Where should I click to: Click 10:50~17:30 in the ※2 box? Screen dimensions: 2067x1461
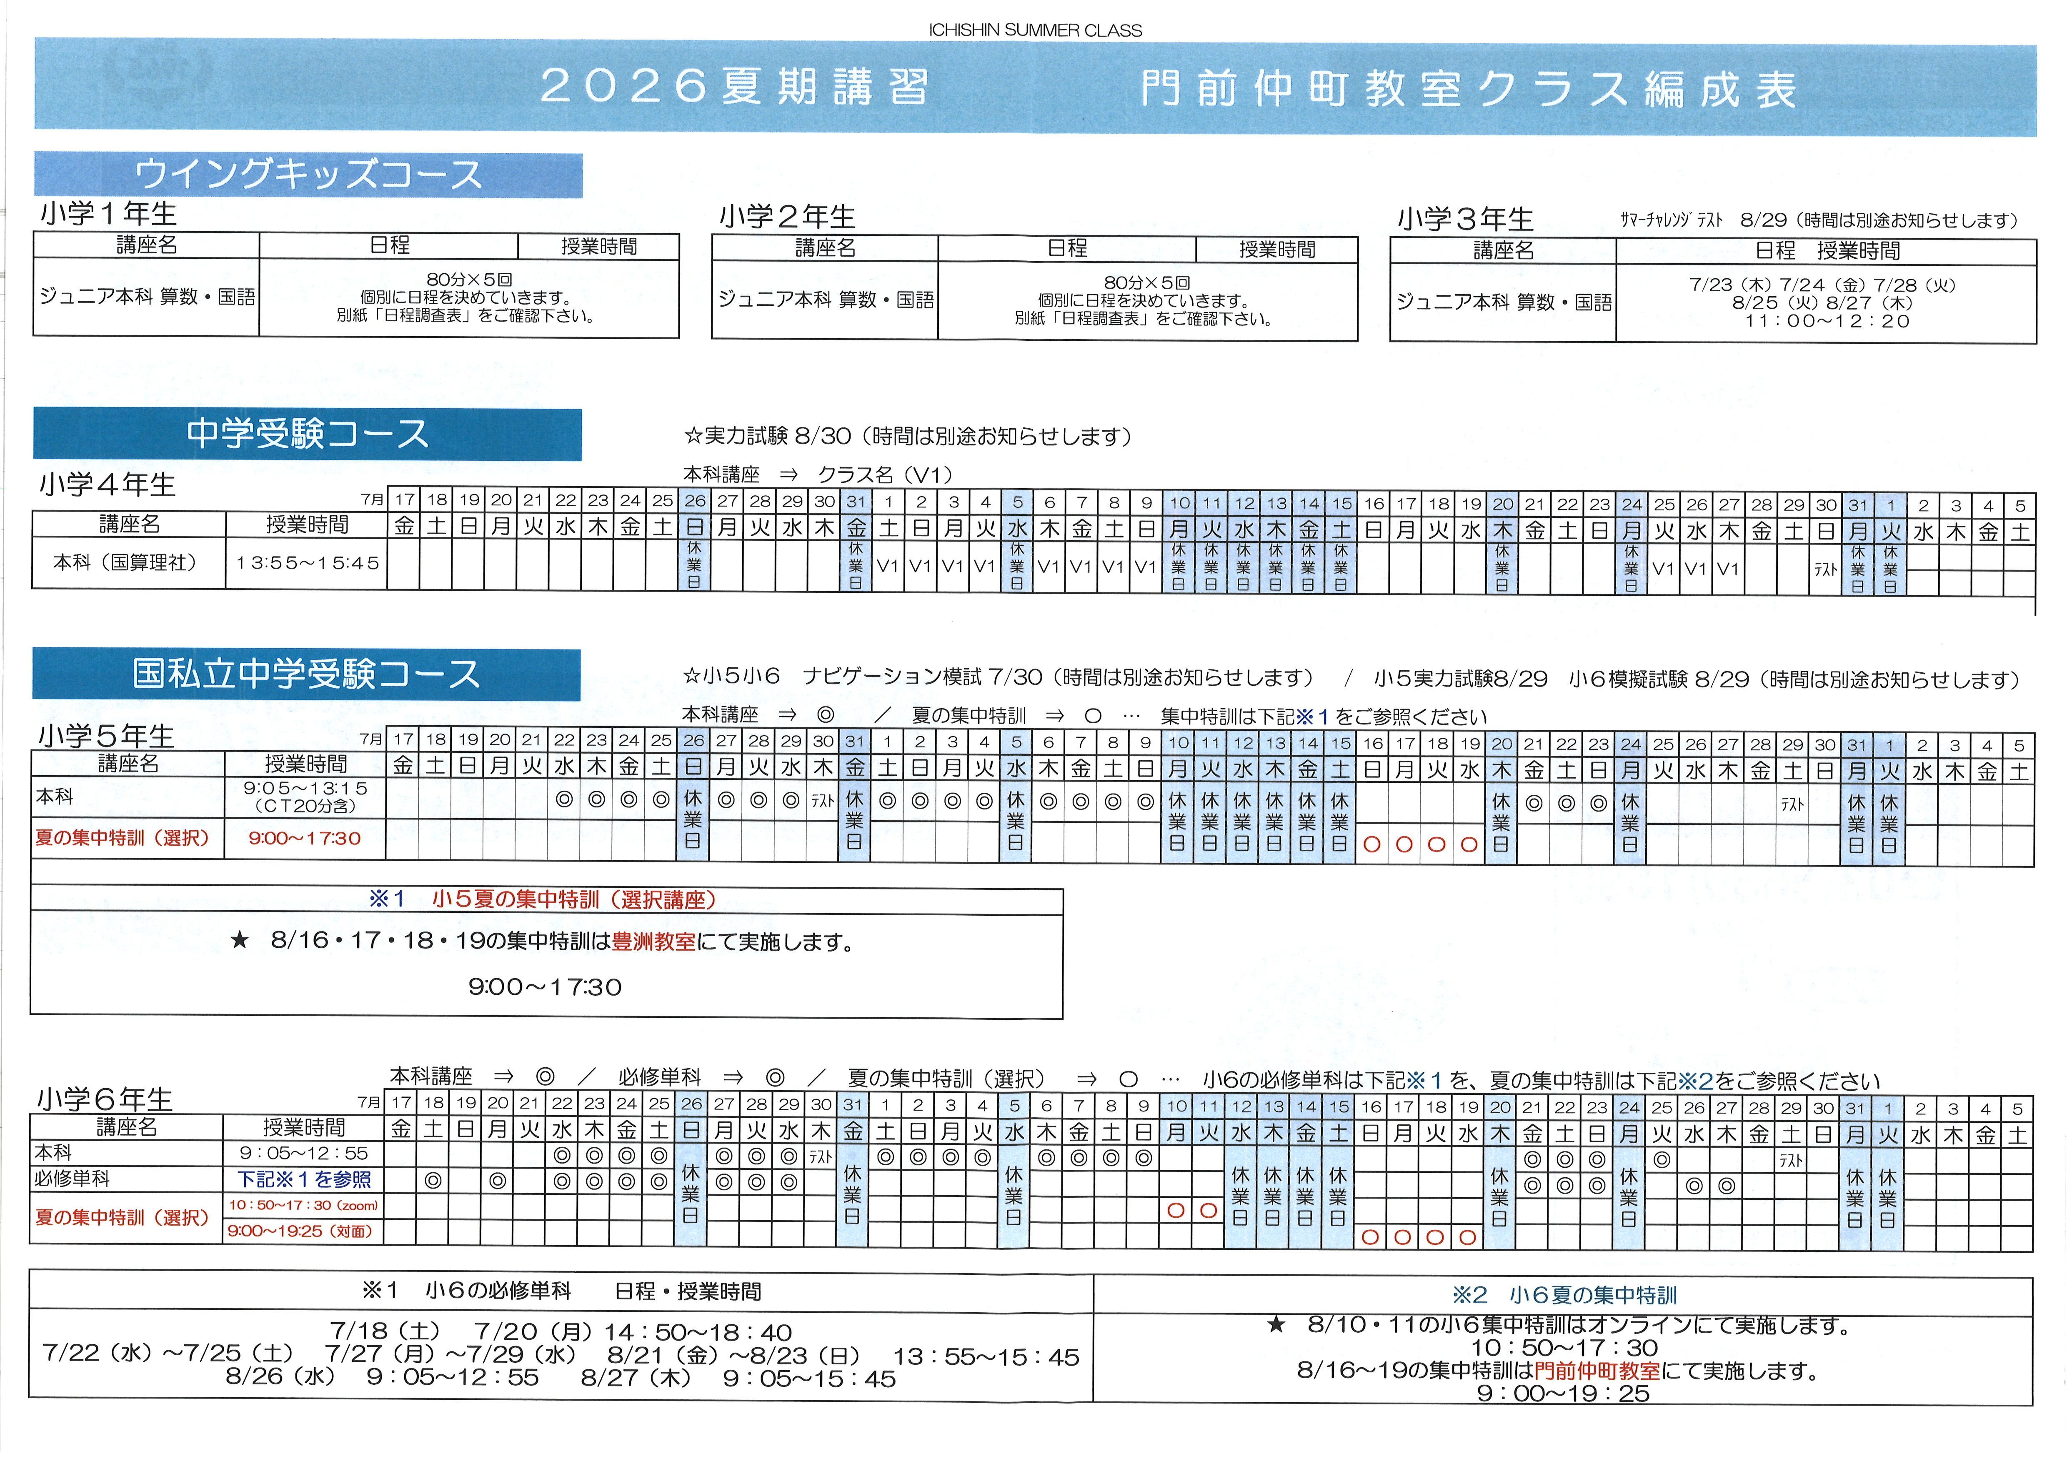pyautogui.click(x=1565, y=1349)
